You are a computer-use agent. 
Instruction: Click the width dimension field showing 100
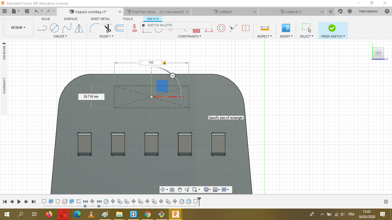click(x=151, y=62)
